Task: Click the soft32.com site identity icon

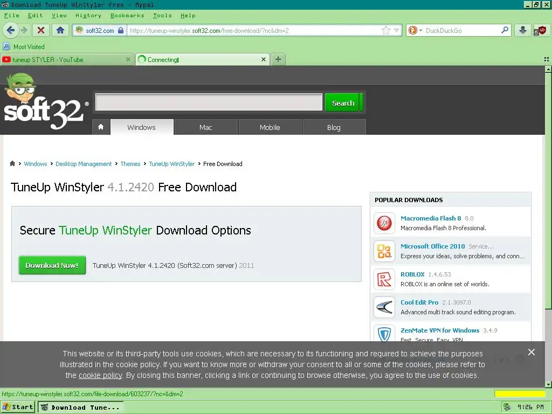Action: click(x=79, y=30)
